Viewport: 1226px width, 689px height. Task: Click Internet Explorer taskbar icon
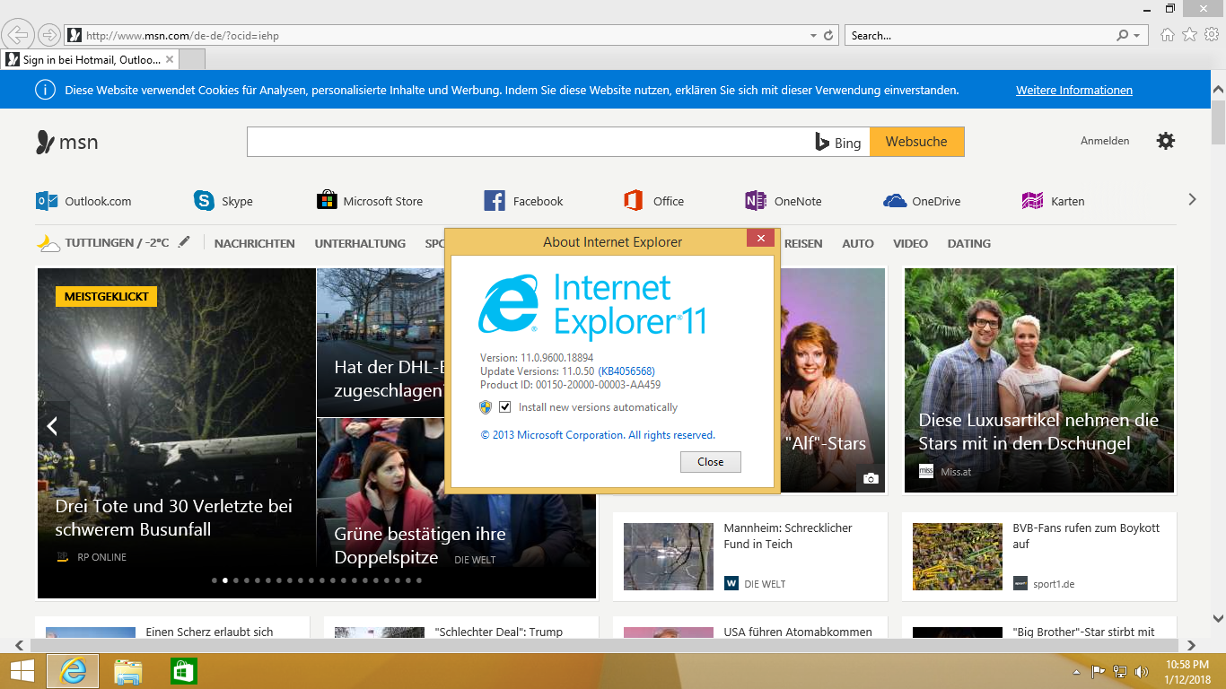(73, 671)
